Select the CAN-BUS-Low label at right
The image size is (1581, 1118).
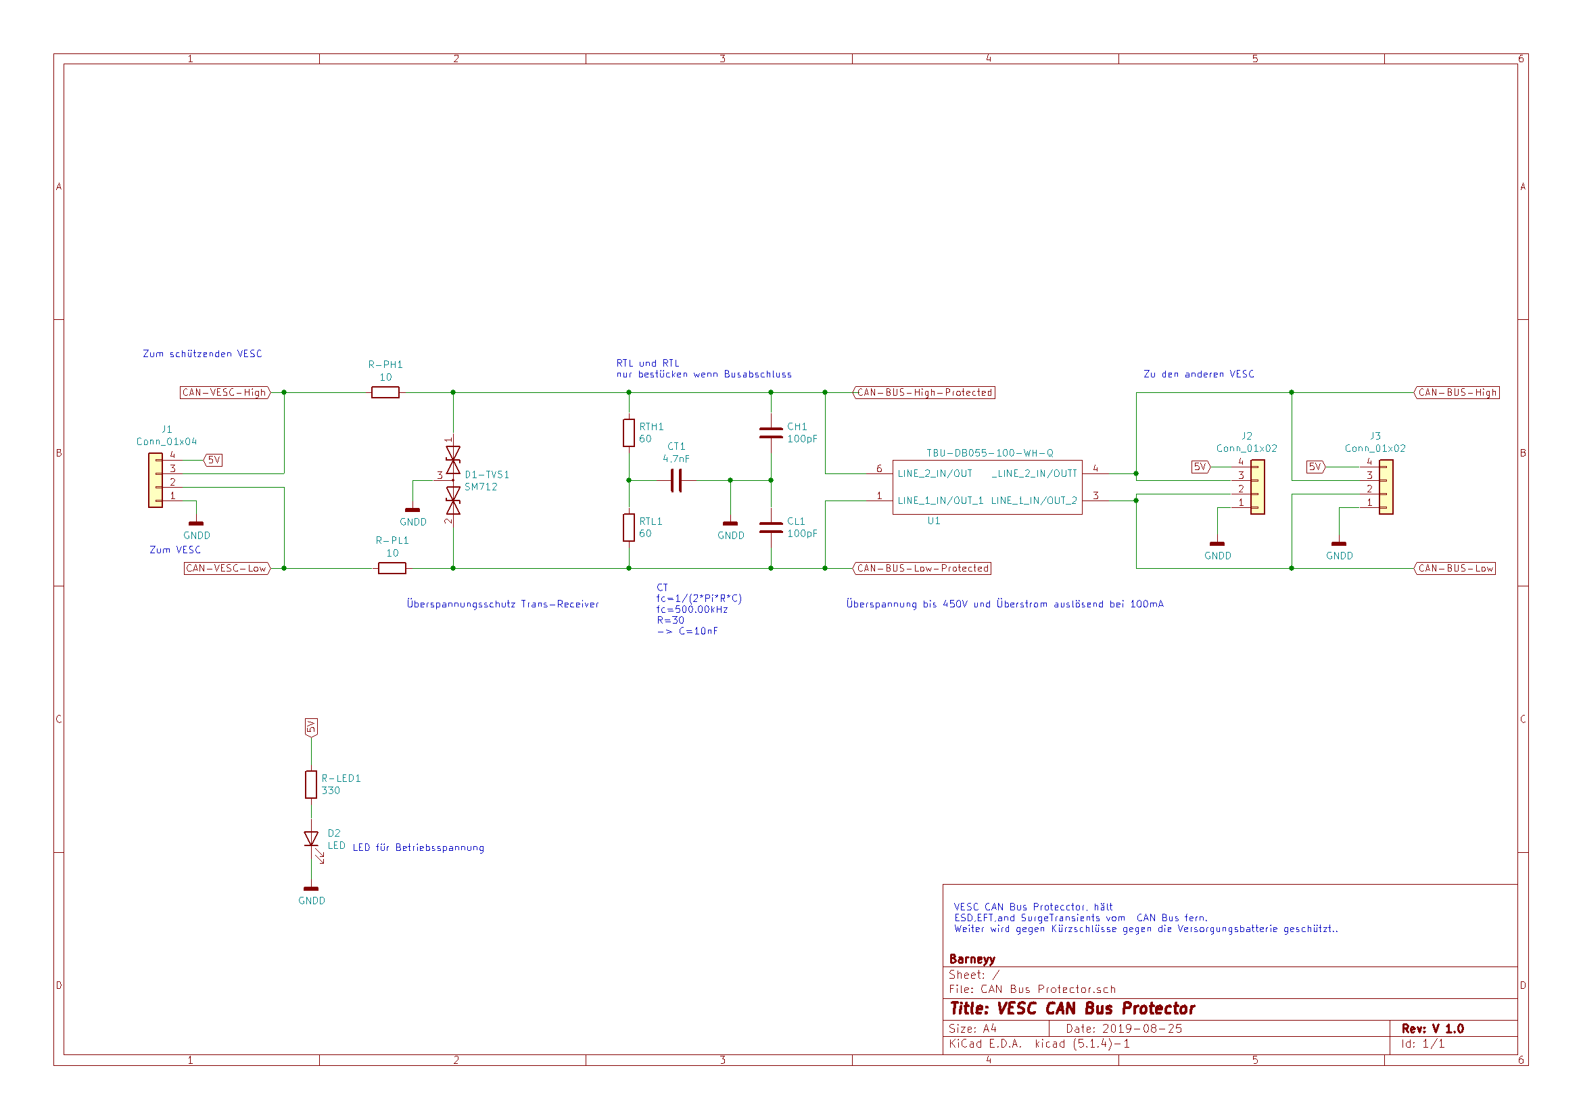(1455, 568)
